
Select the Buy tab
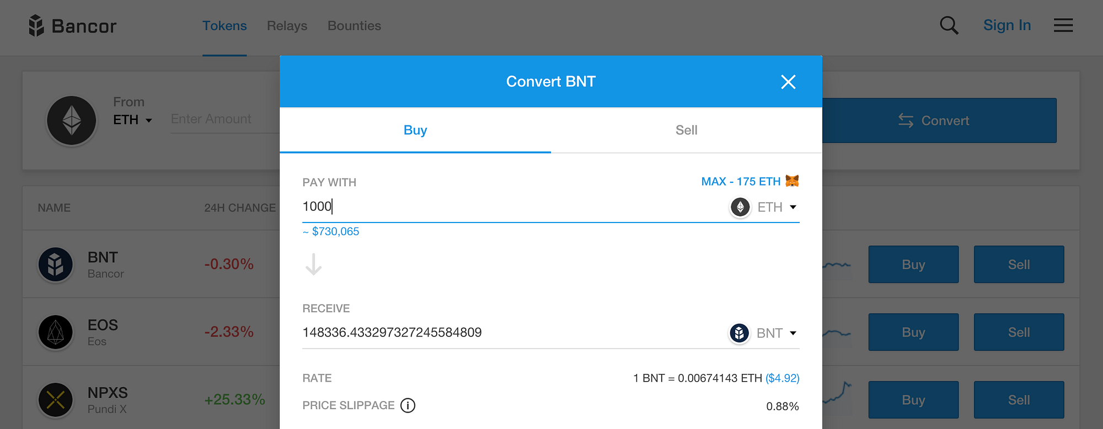[415, 131]
